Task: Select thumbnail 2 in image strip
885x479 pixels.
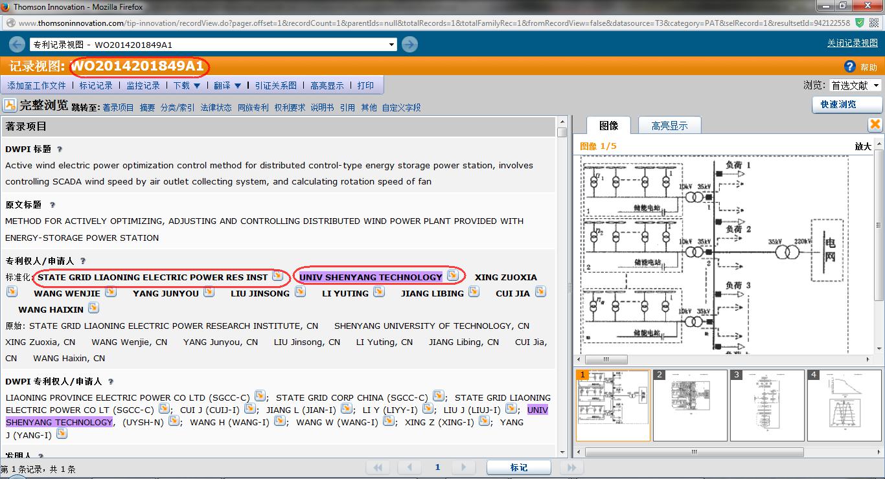Action: coord(690,406)
